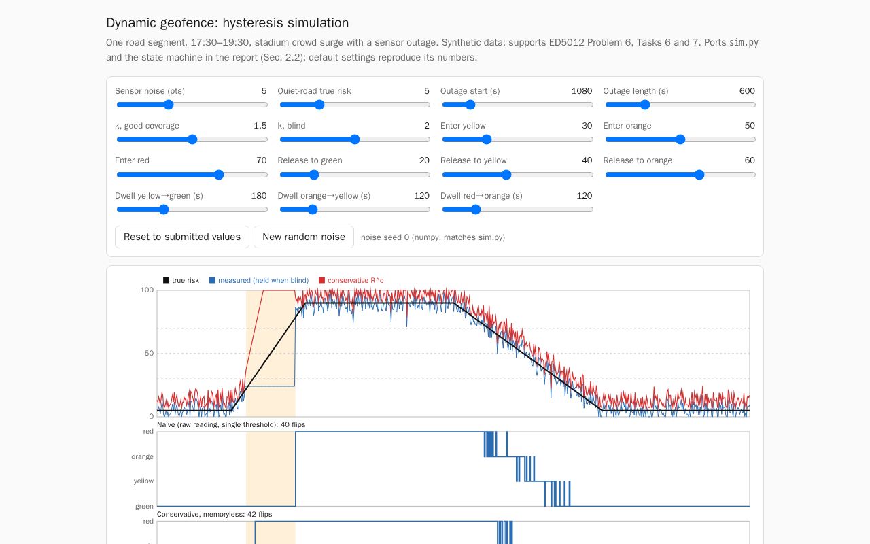The image size is (870, 544).
Task: Click the 'green' axis label of naive chart
Action: coord(144,506)
